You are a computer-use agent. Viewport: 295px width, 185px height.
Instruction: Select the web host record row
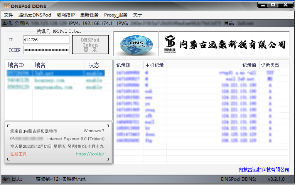pyautogui.click(x=198, y=91)
